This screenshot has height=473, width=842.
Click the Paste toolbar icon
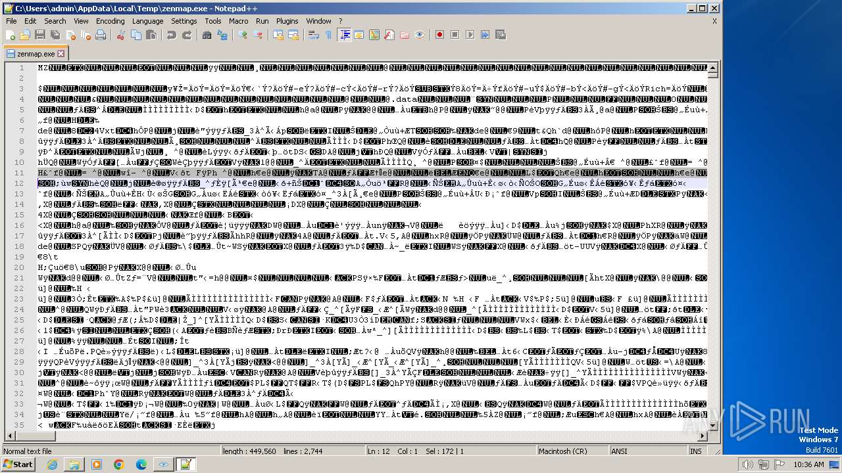coord(151,35)
